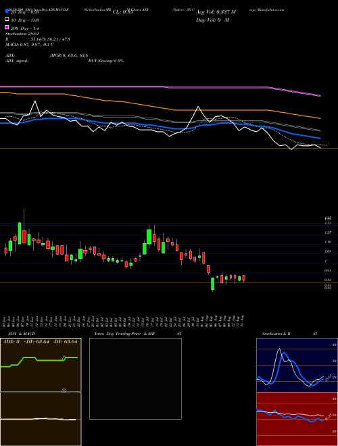Select the '50 Day = 1.03' label

click(x=25, y=20)
